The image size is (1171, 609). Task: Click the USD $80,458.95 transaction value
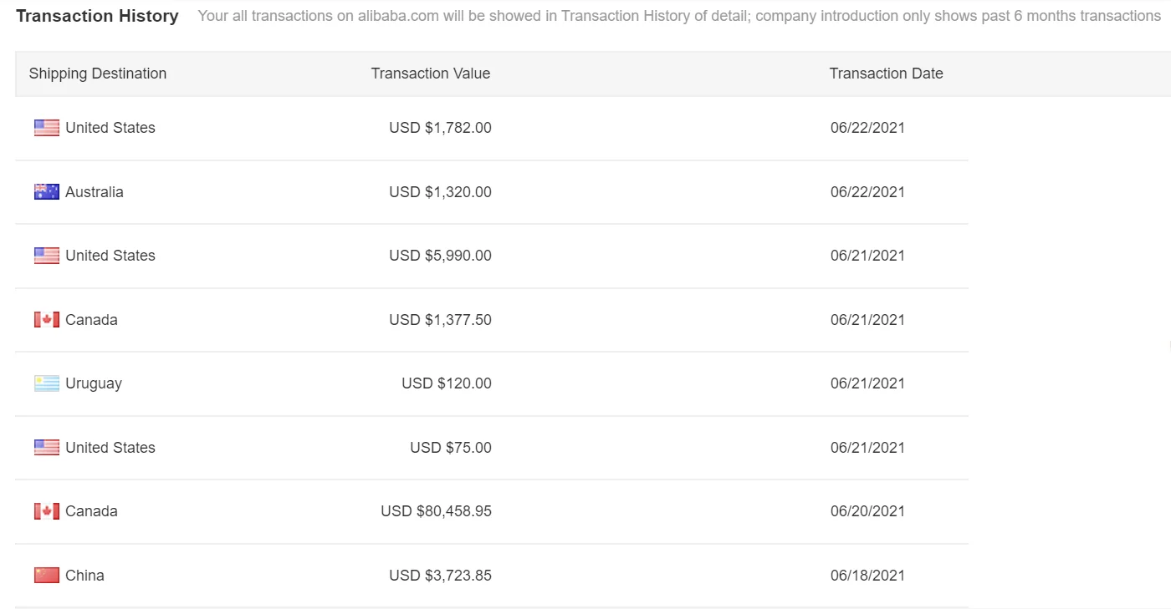coord(436,511)
